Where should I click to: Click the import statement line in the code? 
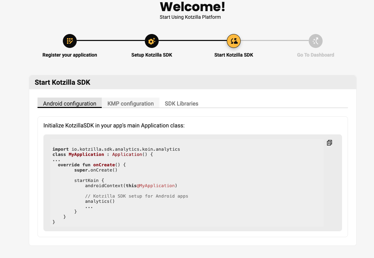click(x=116, y=149)
